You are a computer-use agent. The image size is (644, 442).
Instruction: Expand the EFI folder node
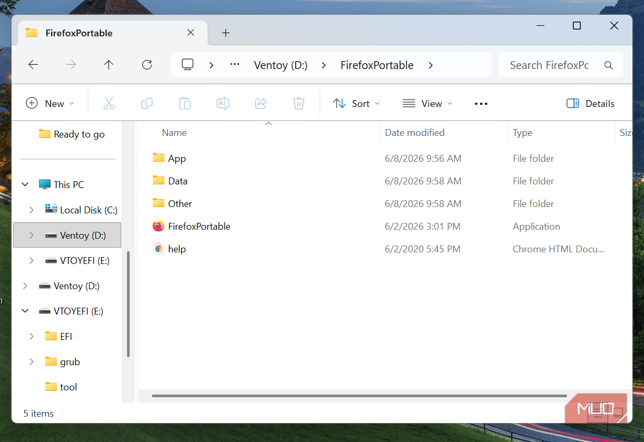32,336
